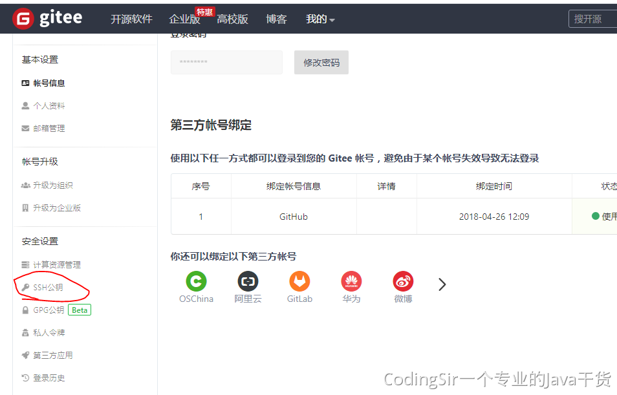Bind the 华为 account icon
Image resolution: width=617 pixels, height=395 pixels.
pyautogui.click(x=351, y=281)
